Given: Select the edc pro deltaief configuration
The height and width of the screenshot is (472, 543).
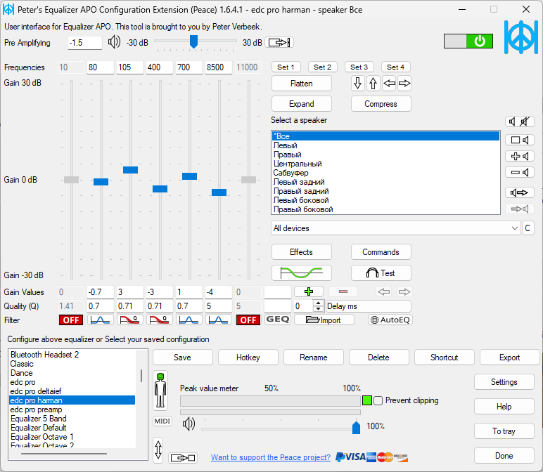Looking at the screenshot, I should [x=72, y=391].
